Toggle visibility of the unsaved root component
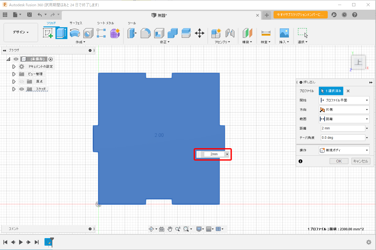The image size is (376, 250). tap(16, 59)
